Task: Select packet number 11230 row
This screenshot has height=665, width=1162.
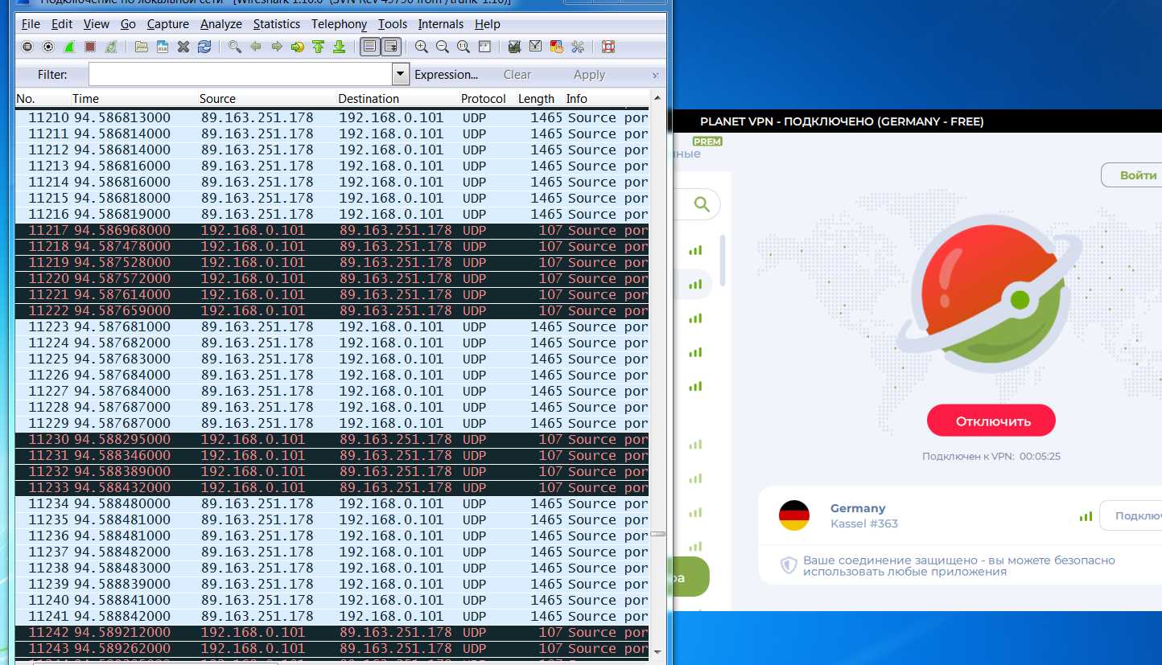Action: pyautogui.click(x=332, y=440)
